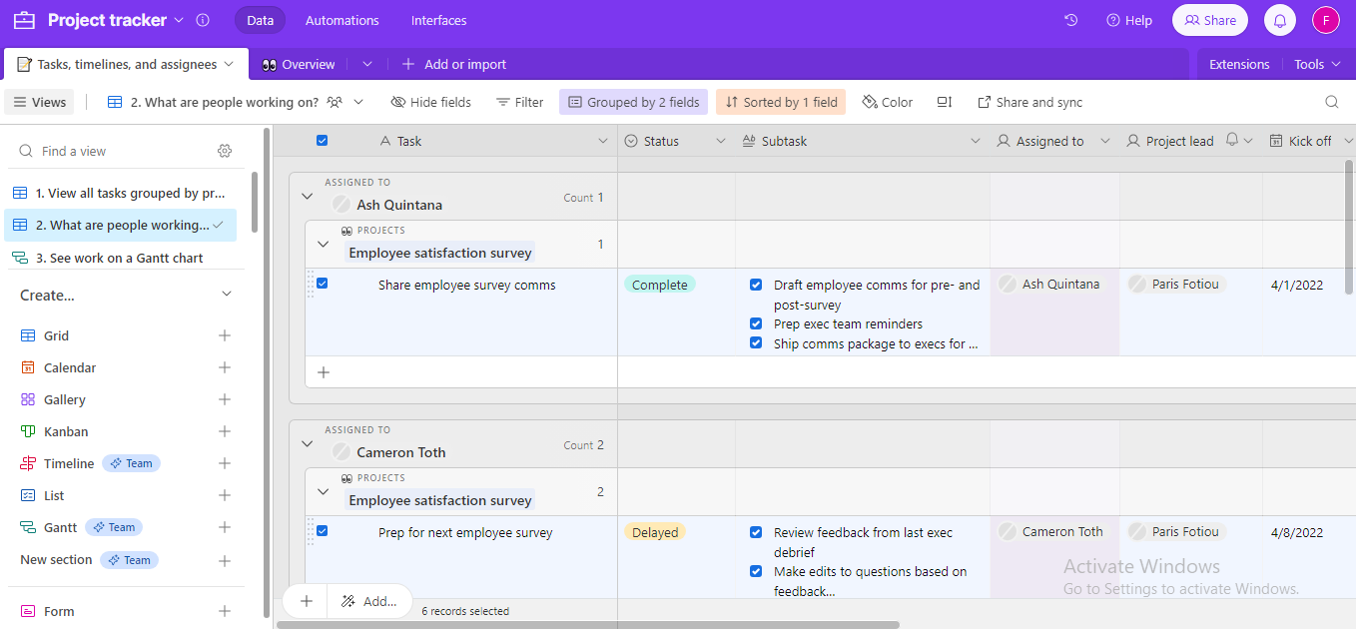
Task: Click the search magnifier in the view bar
Action: click(1331, 101)
